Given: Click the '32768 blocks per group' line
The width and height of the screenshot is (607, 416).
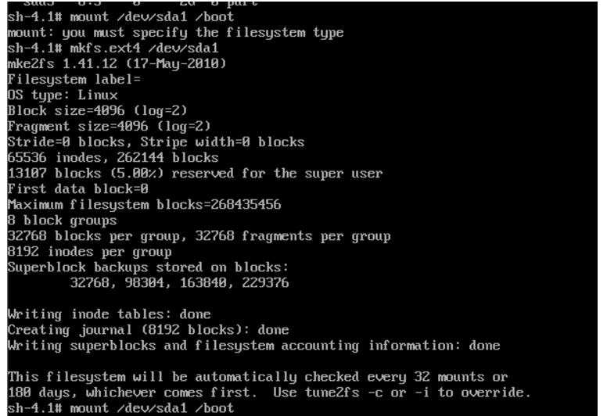Looking at the screenshot, I should click(x=199, y=236).
